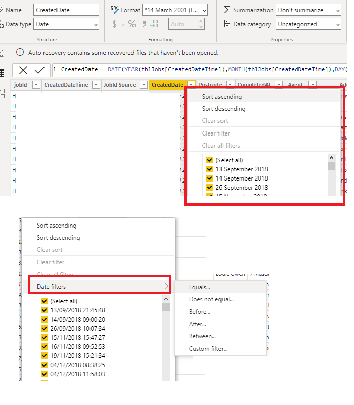Uncheck 16/11/2018 09:52:53 filter value
Image resolution: width=354 pixels, height=405 pixels.
(x=44, y=347)
